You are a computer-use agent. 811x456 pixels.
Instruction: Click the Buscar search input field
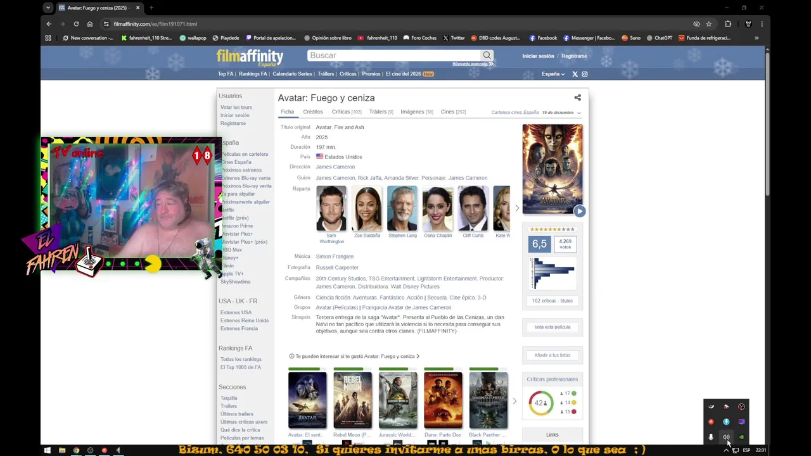point(394,55)
